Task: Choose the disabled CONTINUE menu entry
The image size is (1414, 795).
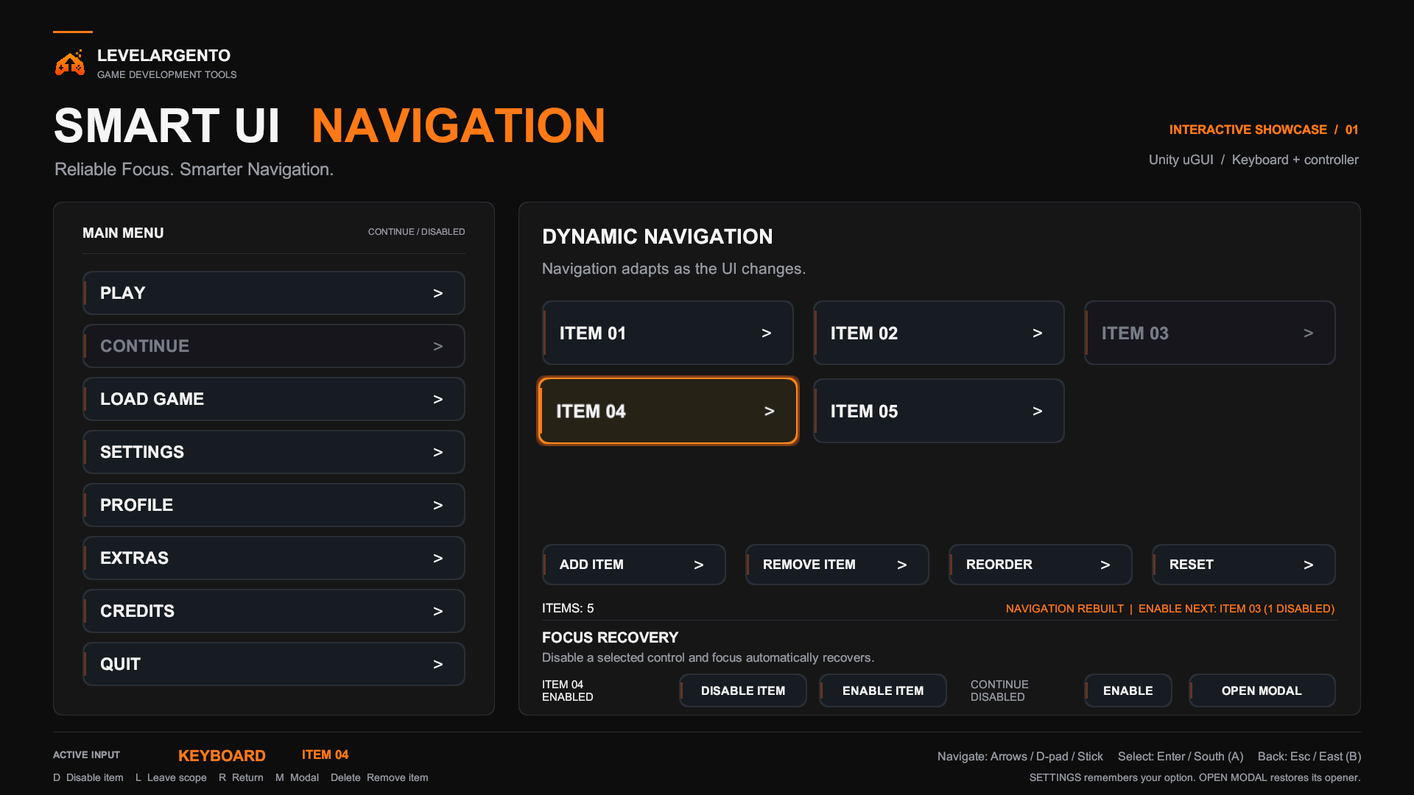Action: point(274,346)
